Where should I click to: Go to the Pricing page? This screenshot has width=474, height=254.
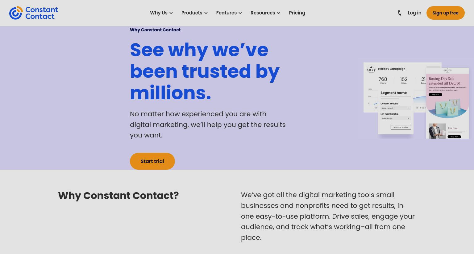[297, 13]
